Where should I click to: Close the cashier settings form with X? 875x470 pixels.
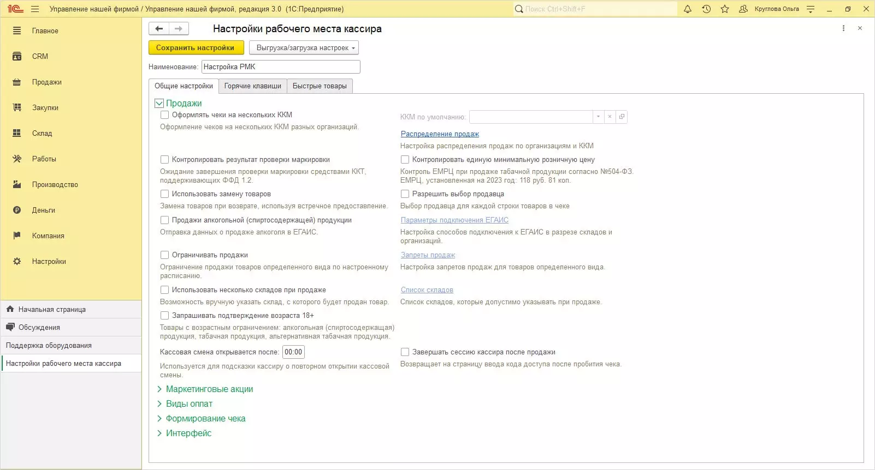click(860, 28)
